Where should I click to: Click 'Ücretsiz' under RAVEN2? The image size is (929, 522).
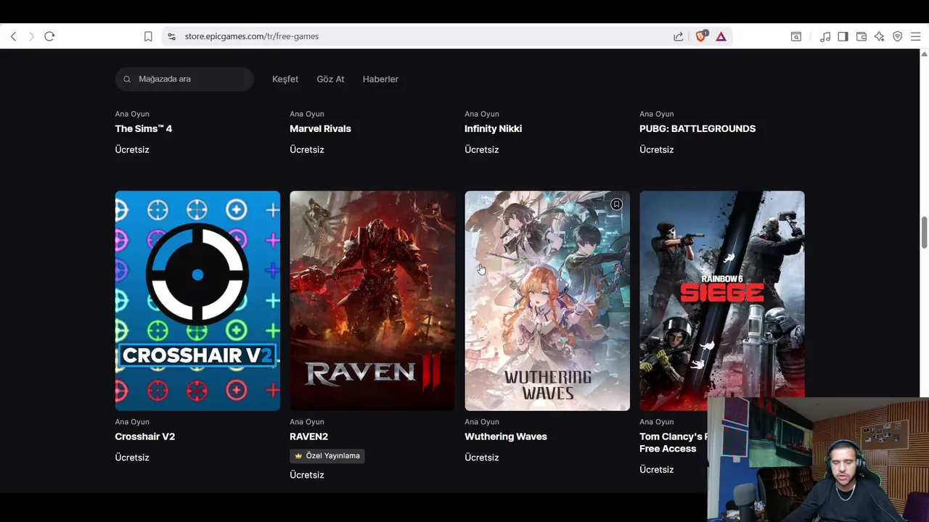307,475
